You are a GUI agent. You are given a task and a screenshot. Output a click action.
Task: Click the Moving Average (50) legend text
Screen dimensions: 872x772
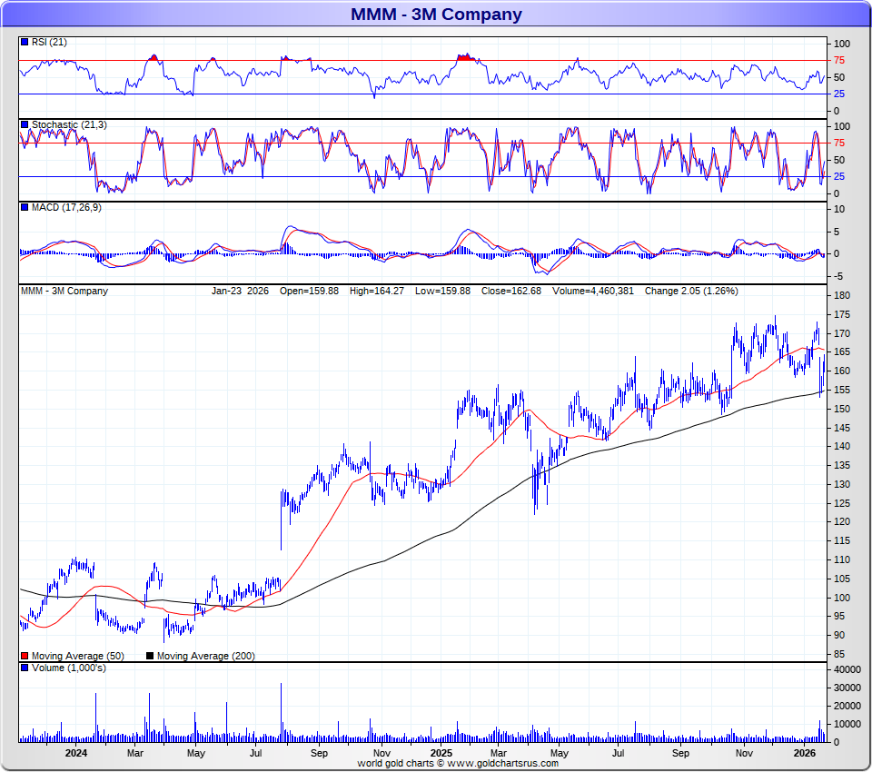tap(78, 657)
